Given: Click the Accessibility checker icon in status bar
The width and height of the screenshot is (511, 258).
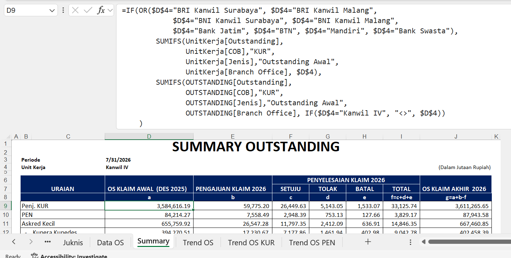Looking at the screenshot, I should tap(34, 256).
